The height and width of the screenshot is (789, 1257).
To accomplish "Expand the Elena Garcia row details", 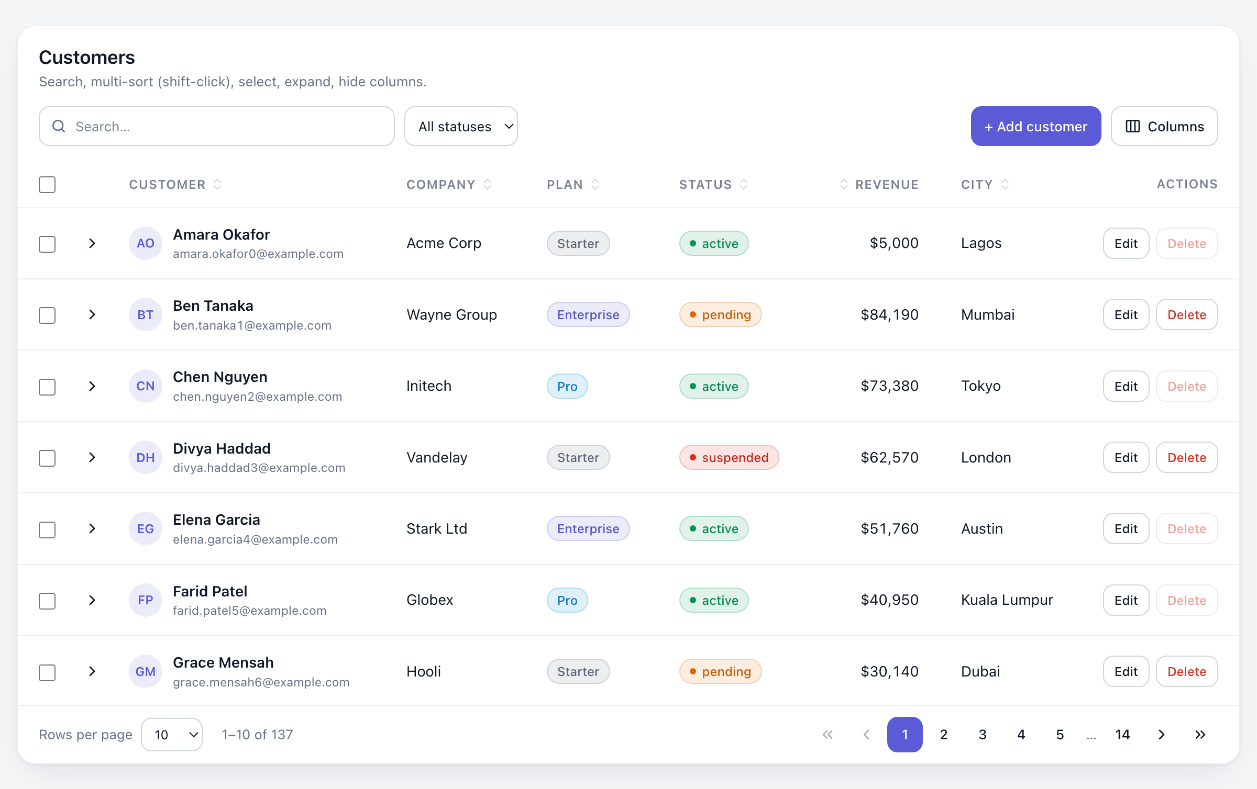I will click(x=92, y=528).
